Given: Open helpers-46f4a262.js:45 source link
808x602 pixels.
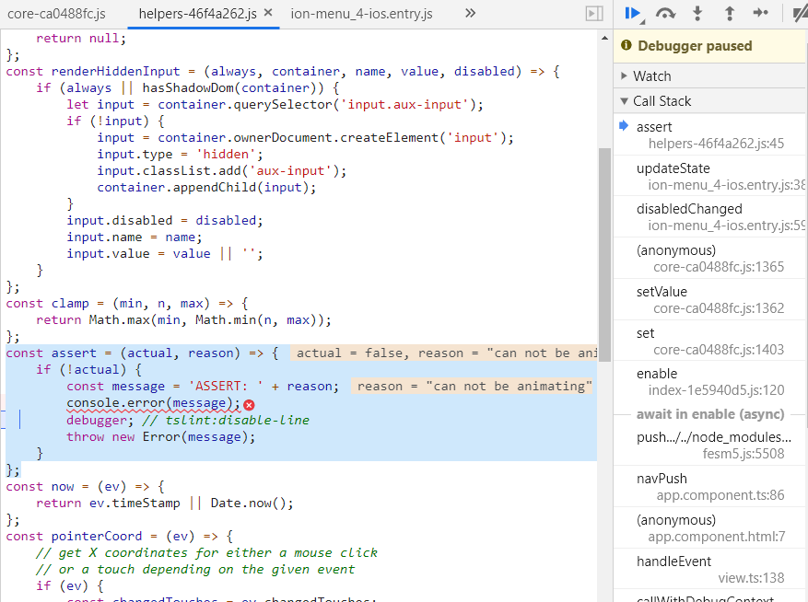Looking at the screenshot, I should click(x=716, y=144).
